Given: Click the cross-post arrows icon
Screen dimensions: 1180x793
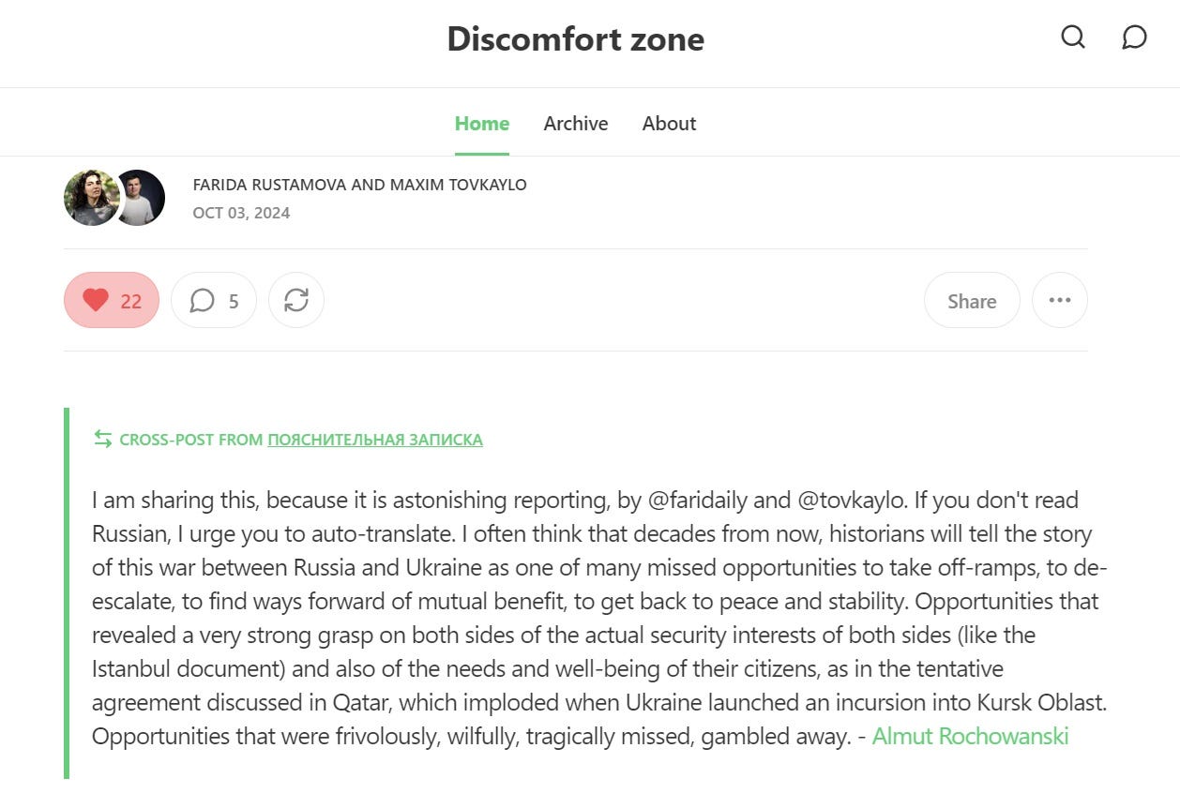Looking at the screenshot, I should [x=102, y=439].
